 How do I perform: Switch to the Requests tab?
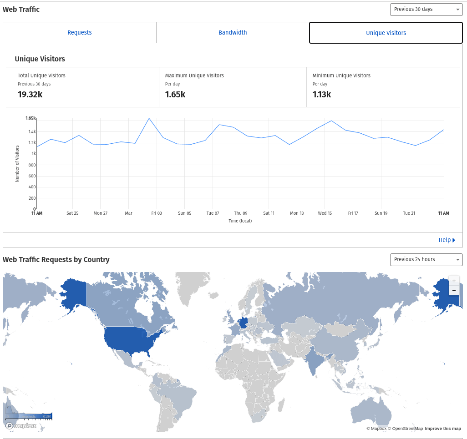coord(80,33)
